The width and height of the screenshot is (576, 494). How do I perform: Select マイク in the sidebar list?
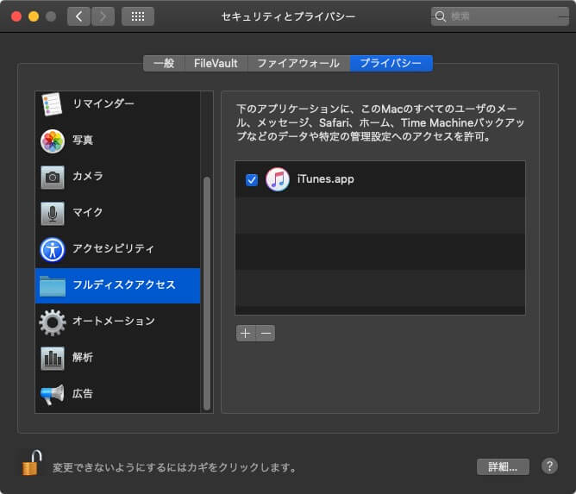click(117, 214)
